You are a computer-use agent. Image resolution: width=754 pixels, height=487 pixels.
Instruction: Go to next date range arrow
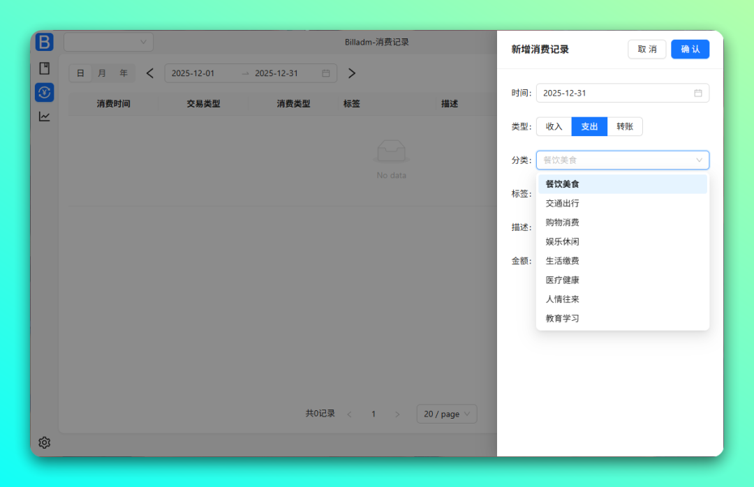(x=352, y=73)
